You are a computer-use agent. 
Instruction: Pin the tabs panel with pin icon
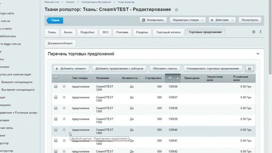(261, 32)
